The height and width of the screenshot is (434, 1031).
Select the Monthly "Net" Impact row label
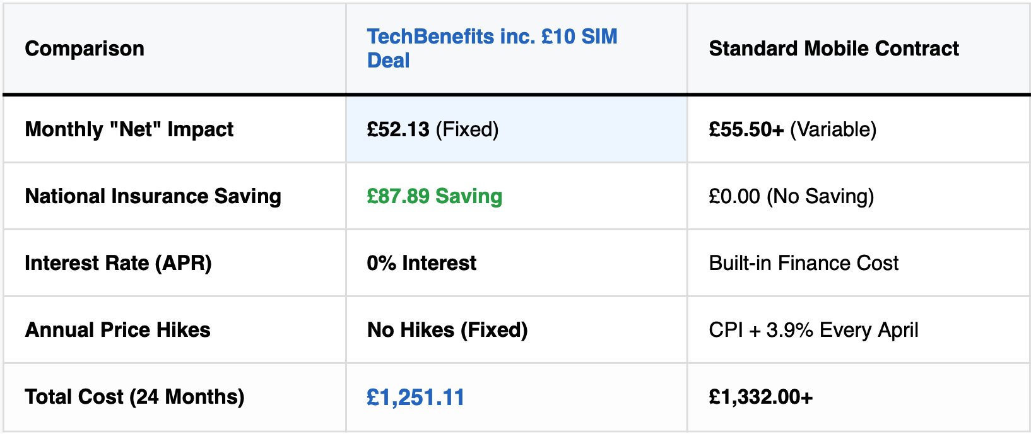click(129, 129)
